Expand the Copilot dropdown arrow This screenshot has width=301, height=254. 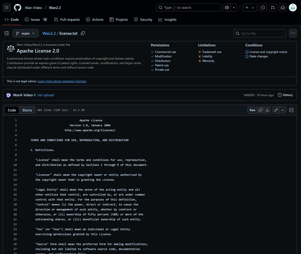tap(234, 8)
